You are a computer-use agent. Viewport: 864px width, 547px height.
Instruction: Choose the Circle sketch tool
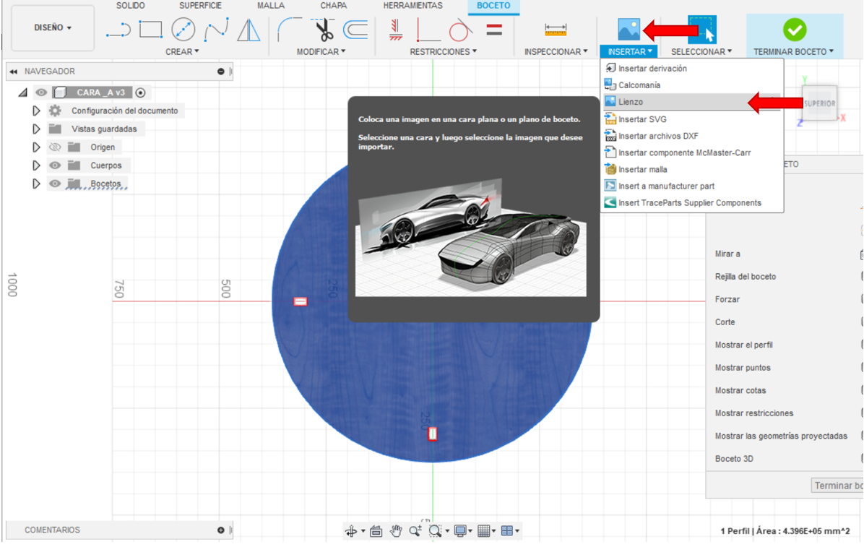point(183,29)
